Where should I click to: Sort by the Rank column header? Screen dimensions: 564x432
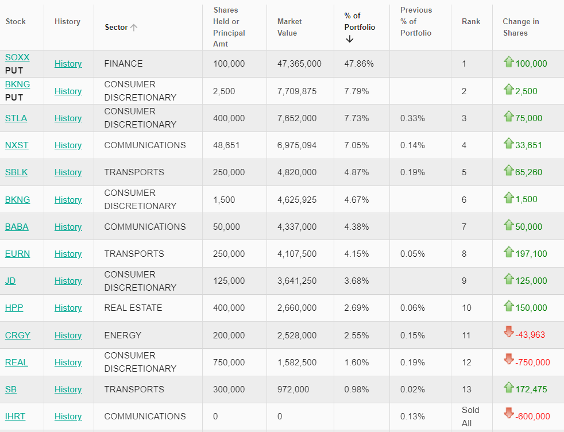coord(471,22)
